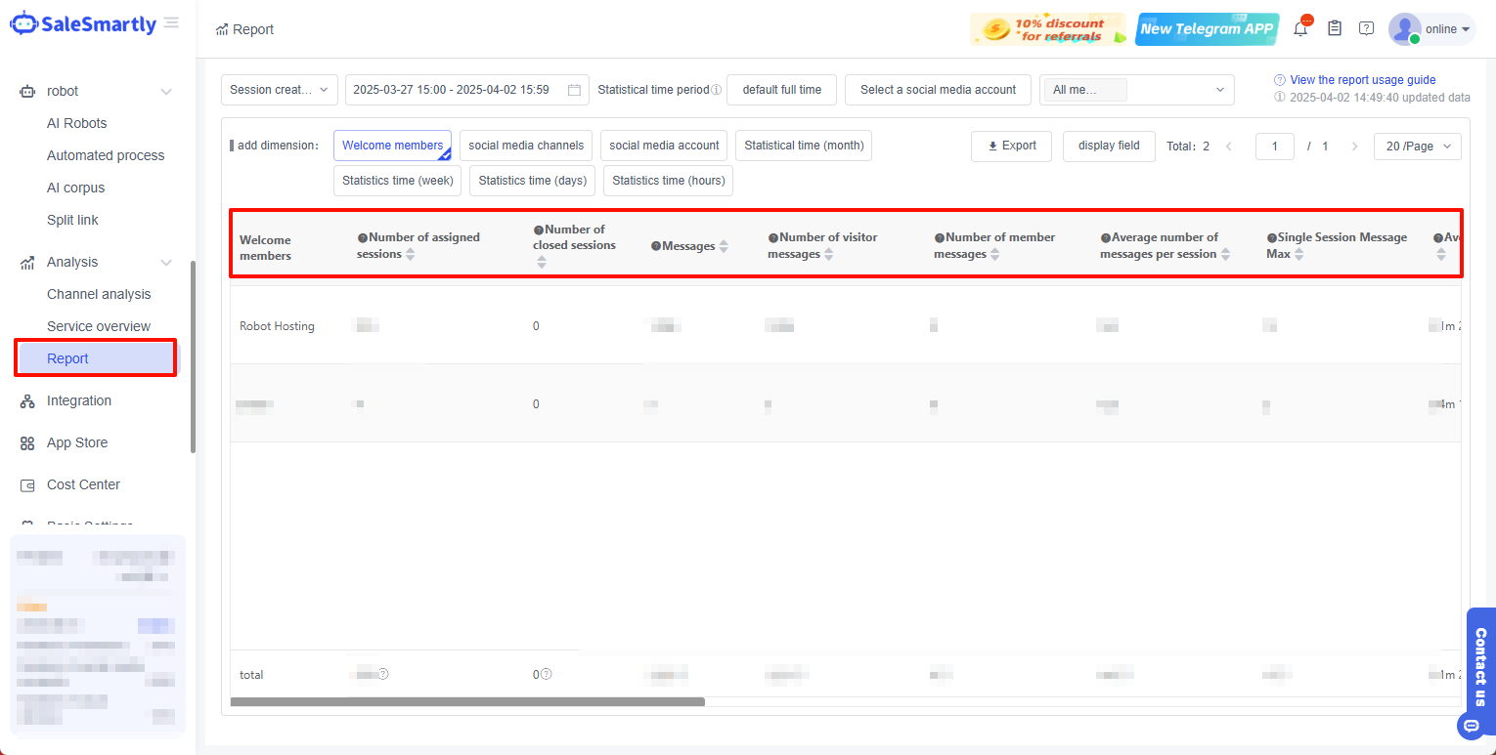Screen dimensions: 1496x755
Task: Open the Session created dropdown
Action: [x=279, y=89]
